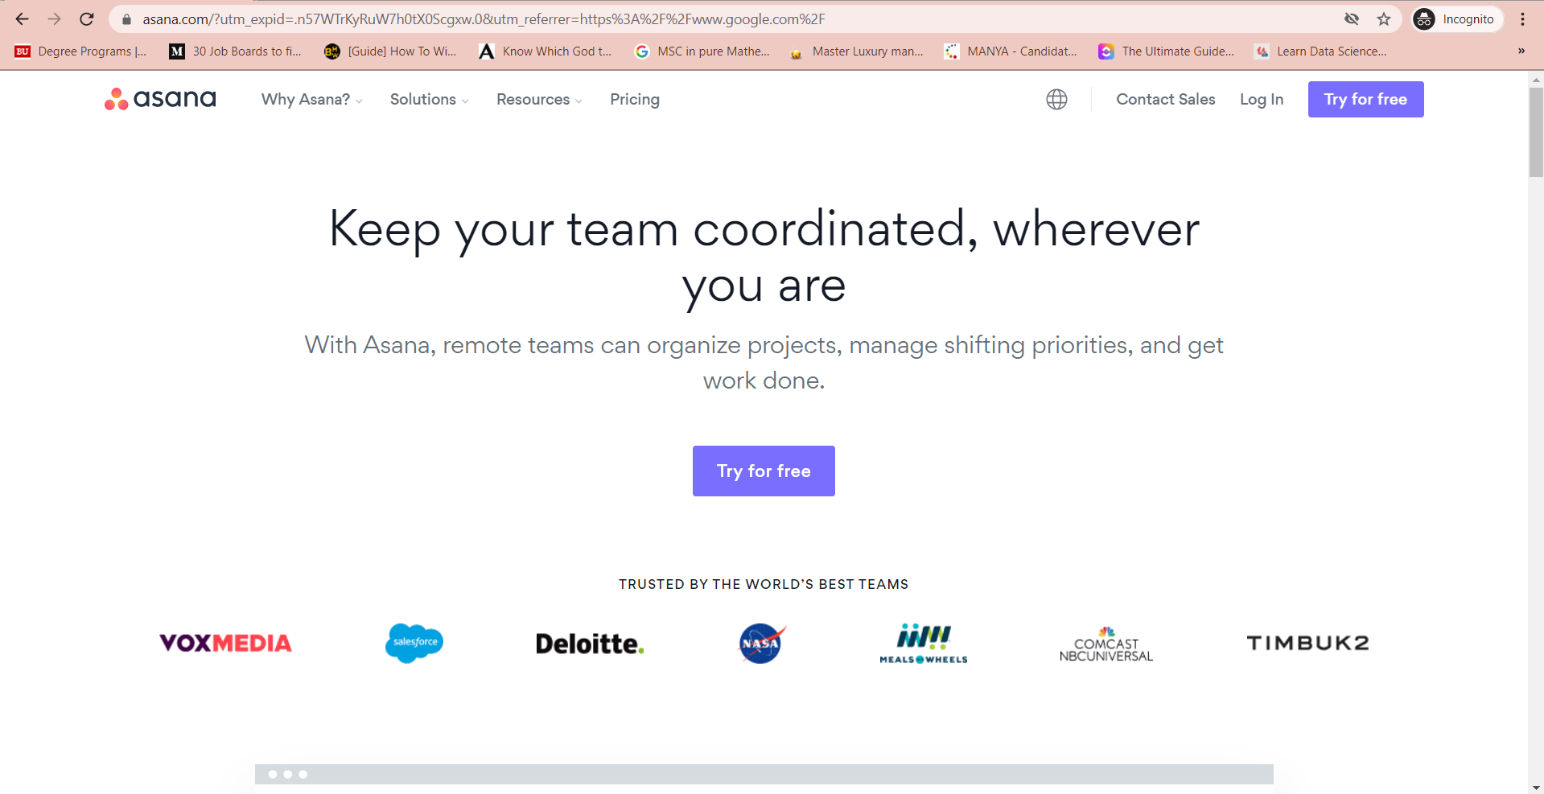The height and width of the screenshot is (794, 1544).
Task: Click the subheading starting "With Asana, remote teams"
Action: pyautogui.click(x=764, y=362)
